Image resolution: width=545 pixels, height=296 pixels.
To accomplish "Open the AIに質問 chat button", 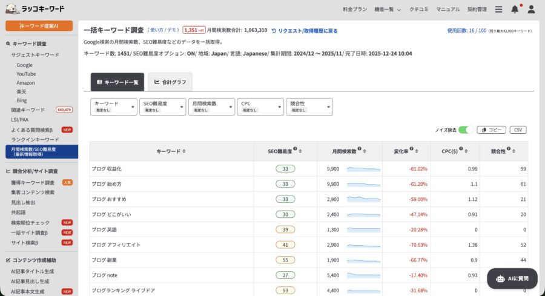I will tap(512, 278).
